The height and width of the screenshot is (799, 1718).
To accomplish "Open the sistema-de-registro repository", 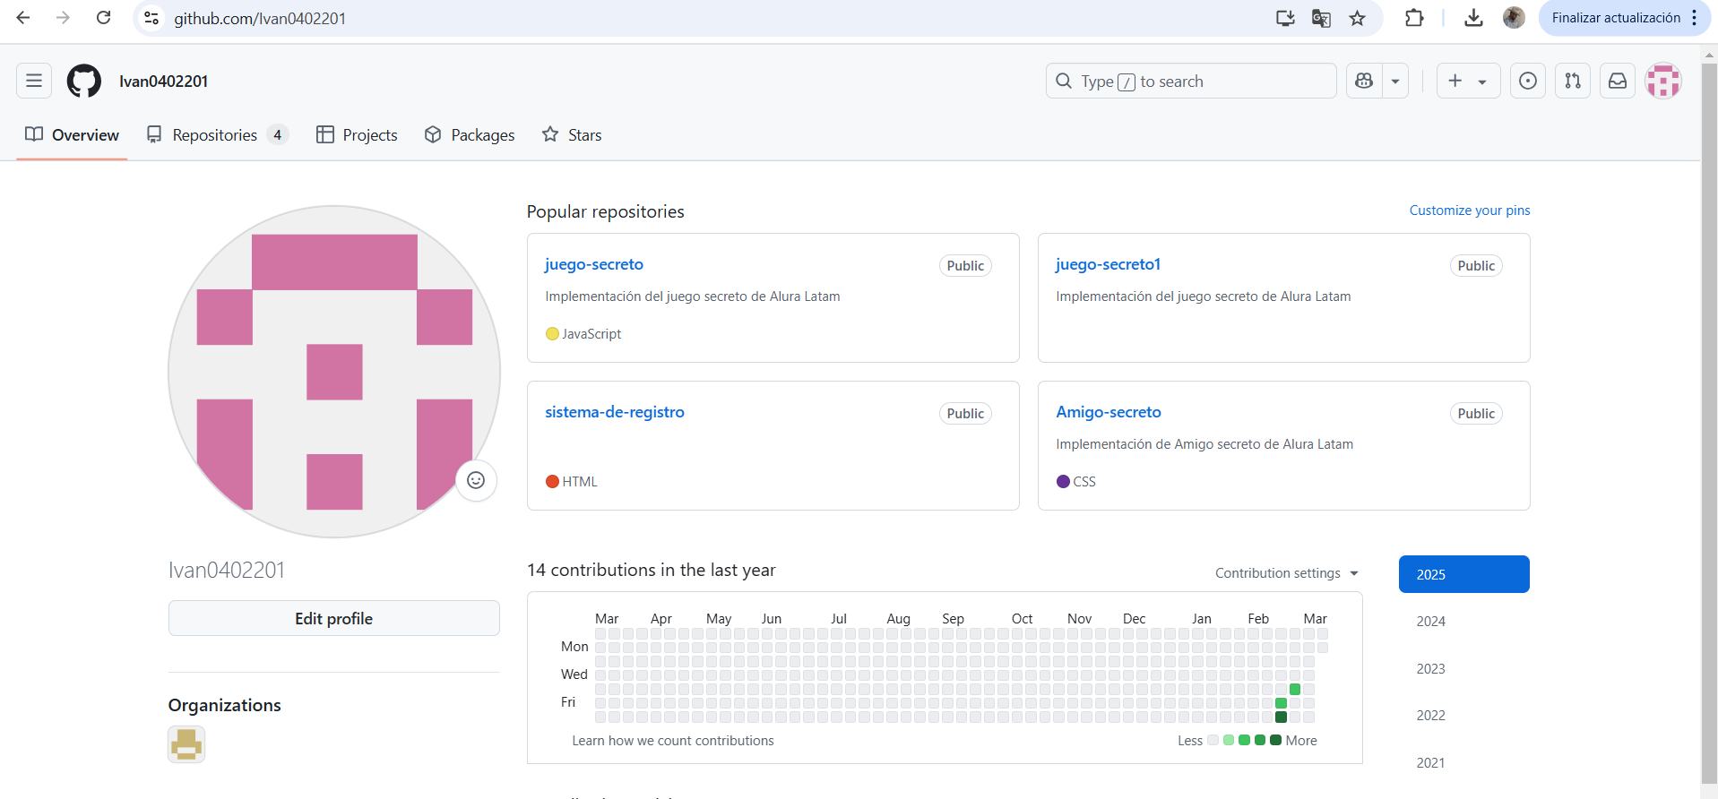I will [x=615, y=412].
